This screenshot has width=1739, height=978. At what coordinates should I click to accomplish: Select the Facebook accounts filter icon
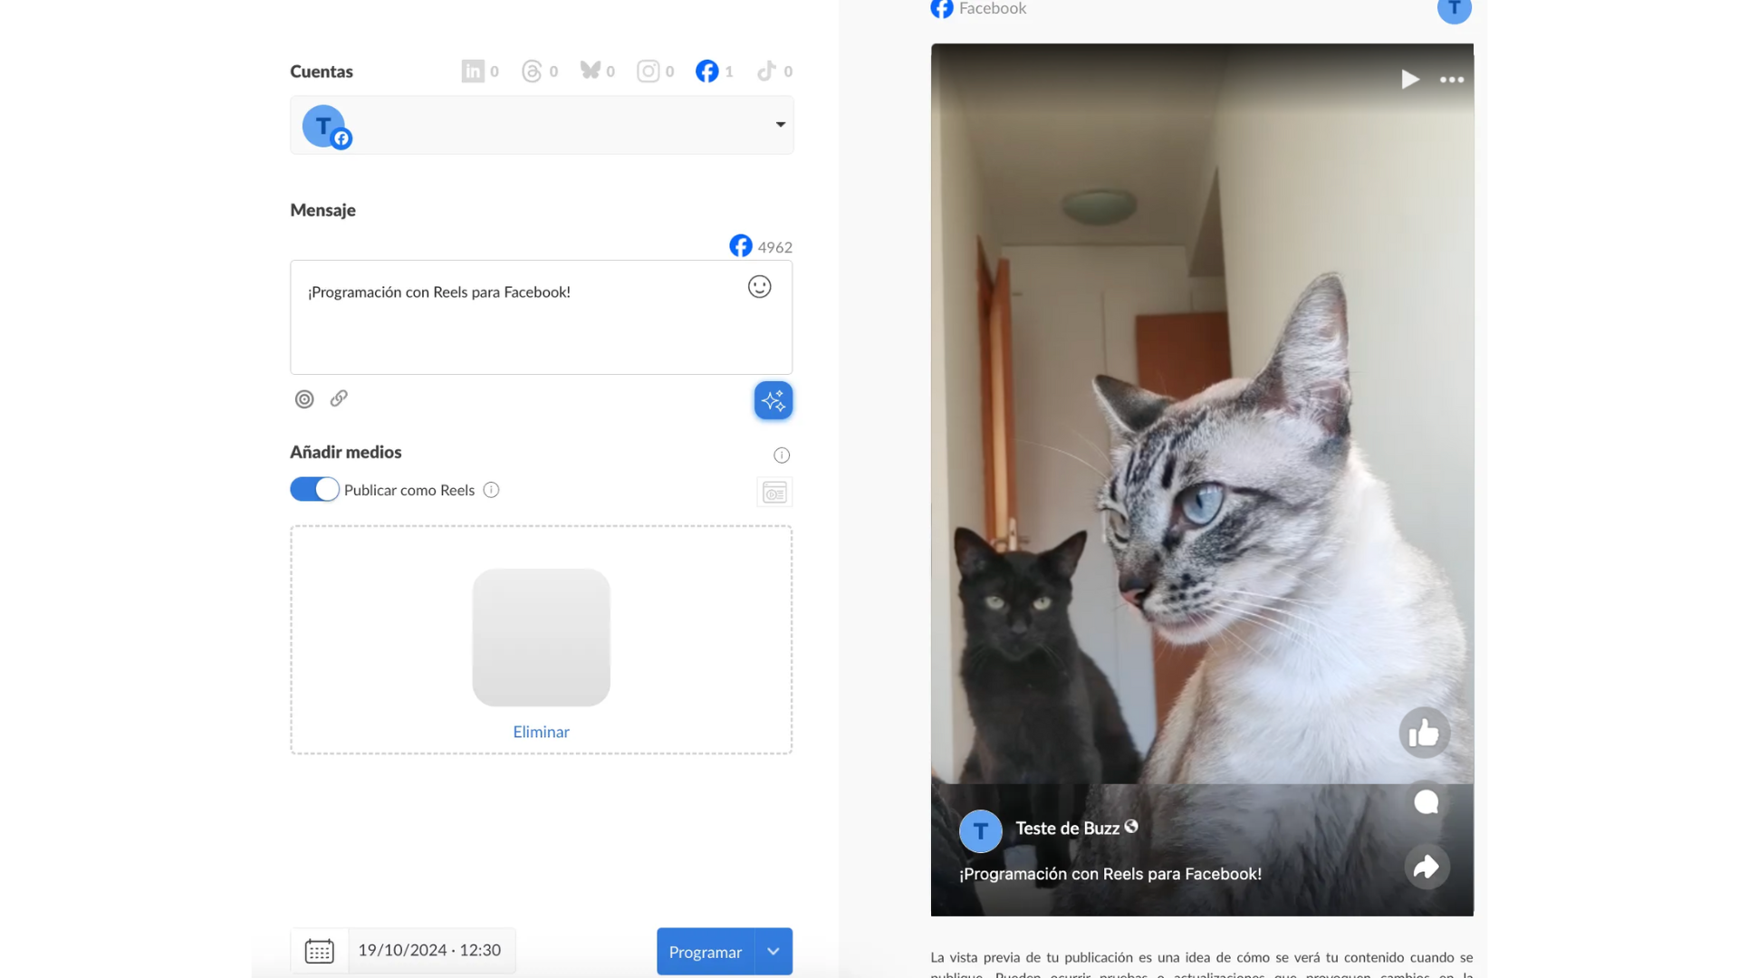tap(707, 71)
